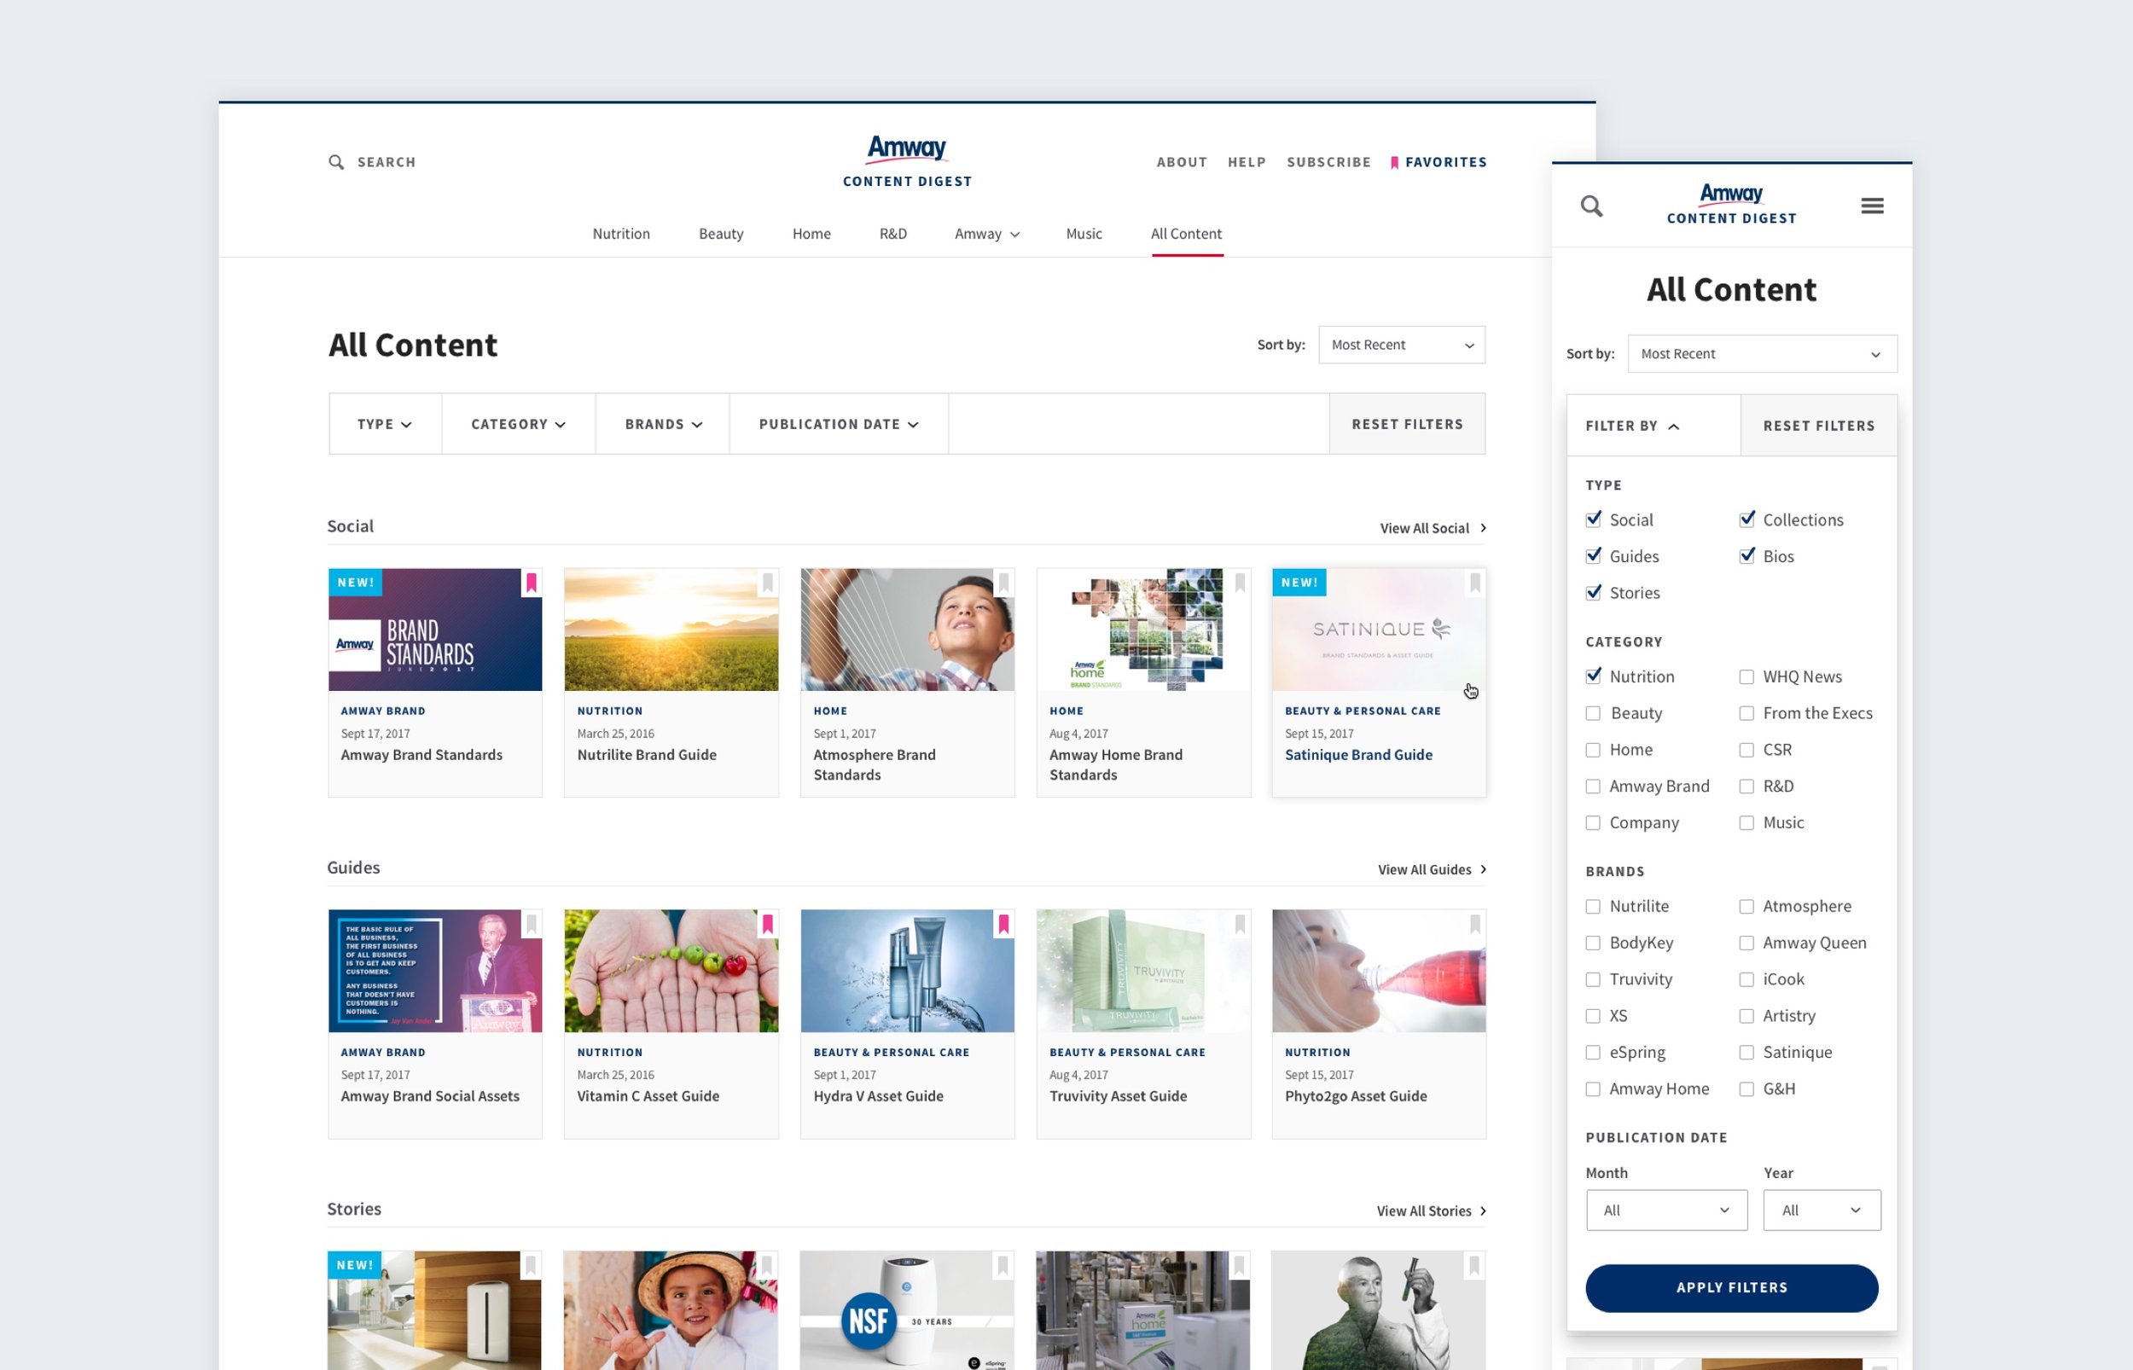Viewport: 2133px width, 1370px height.
Task: Check the Nutrilite brand checkbox
Action: [1593, 907]
